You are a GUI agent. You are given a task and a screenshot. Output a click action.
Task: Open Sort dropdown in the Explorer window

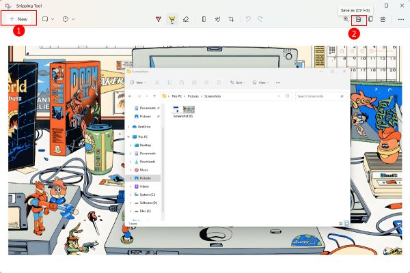237,83
